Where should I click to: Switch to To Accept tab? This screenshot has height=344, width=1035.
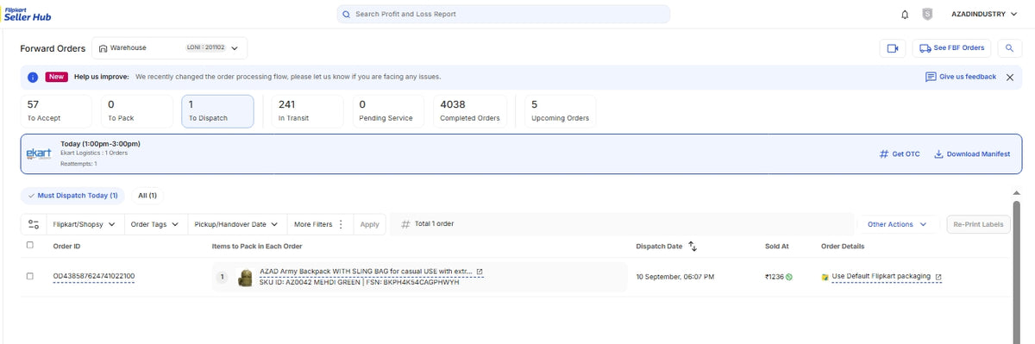click(x=55, y=110)
